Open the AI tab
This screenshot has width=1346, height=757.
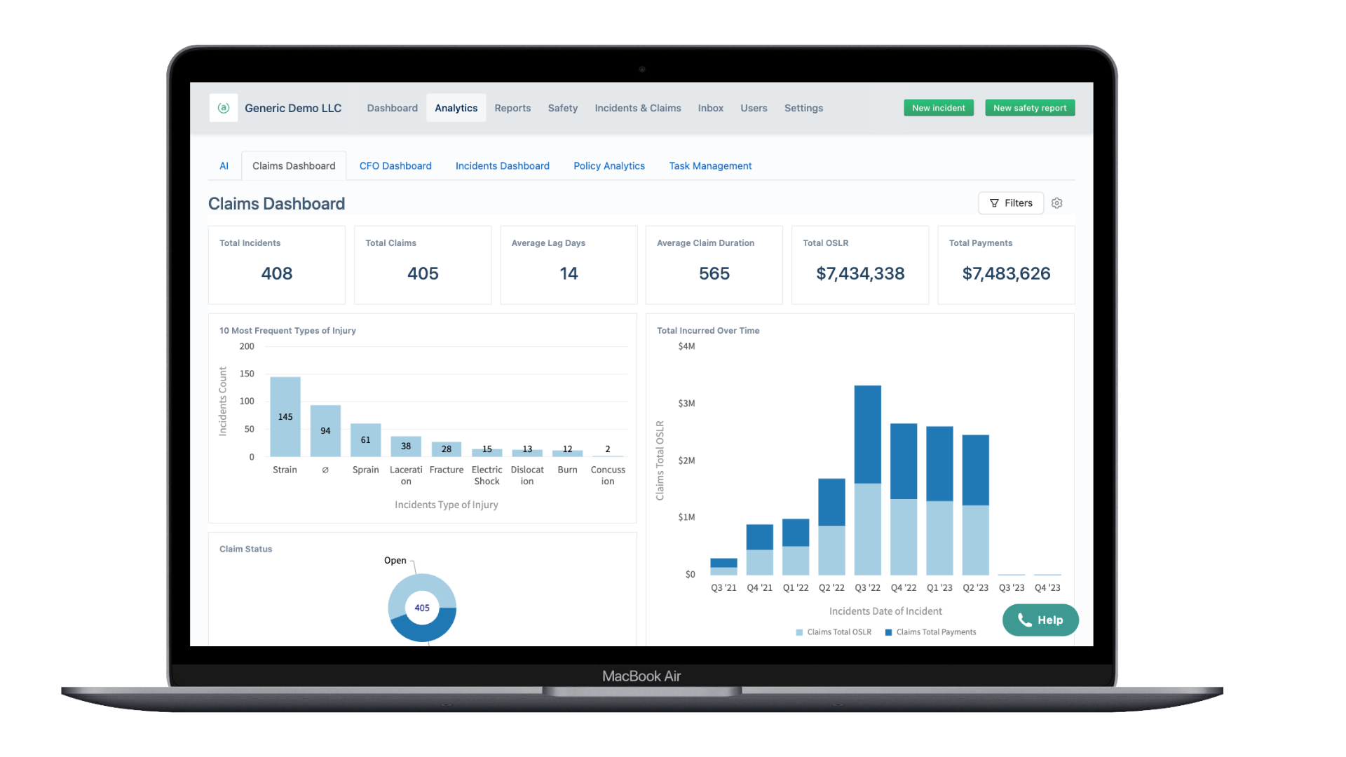224,166
